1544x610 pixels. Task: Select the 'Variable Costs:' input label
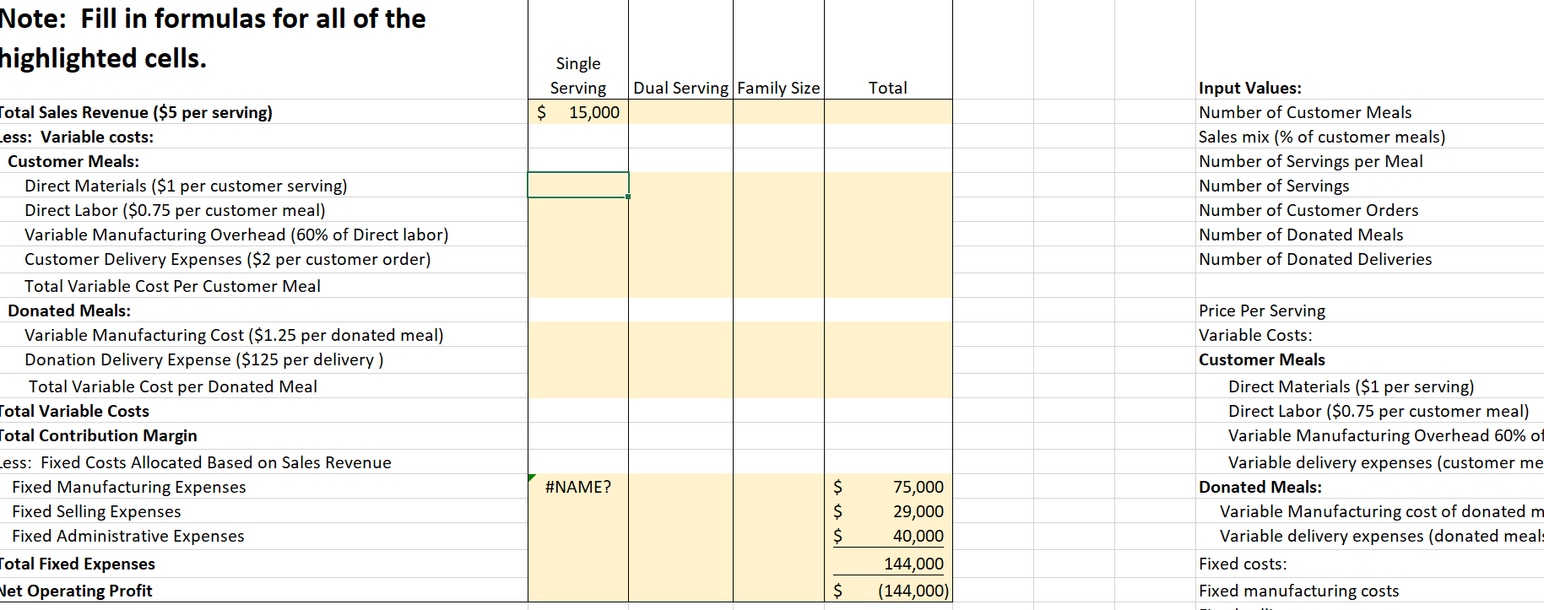(x=1255, y=335)
